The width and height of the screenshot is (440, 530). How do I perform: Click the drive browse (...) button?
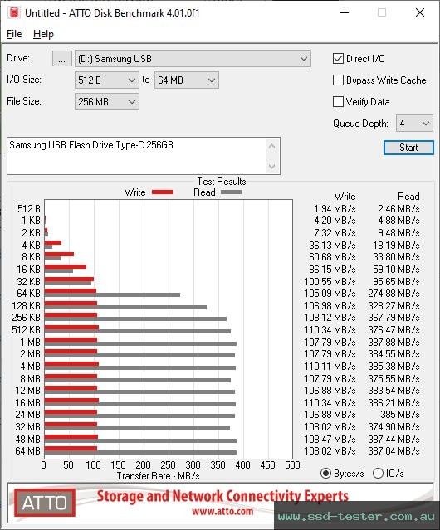coord(62,59)
